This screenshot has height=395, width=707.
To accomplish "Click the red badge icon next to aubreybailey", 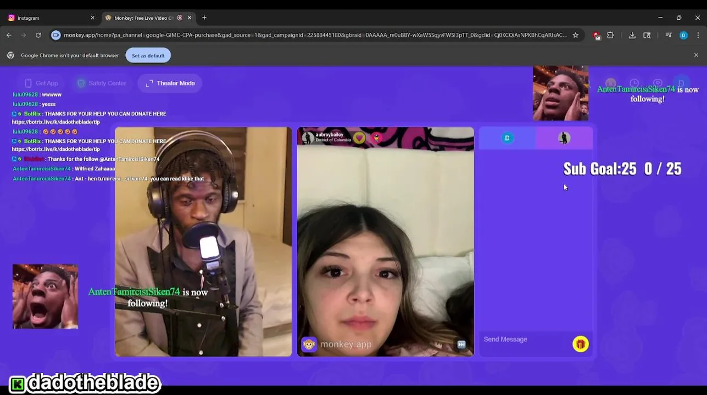I will pos(377,138).
